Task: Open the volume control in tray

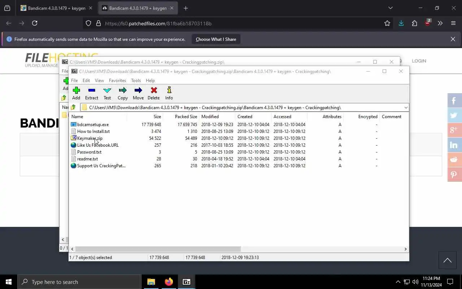Action: tap(415, 282)
